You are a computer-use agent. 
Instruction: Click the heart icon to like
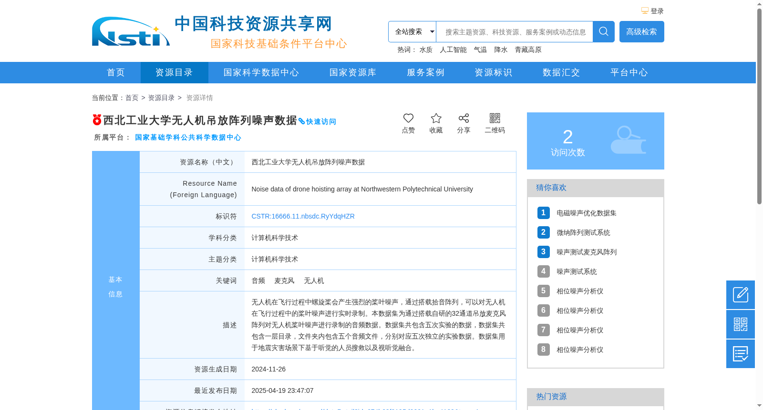tap(408, 118)
